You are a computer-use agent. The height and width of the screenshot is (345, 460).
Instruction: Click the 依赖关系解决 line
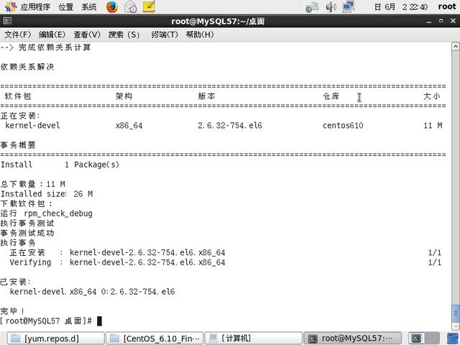click(27, 67)
